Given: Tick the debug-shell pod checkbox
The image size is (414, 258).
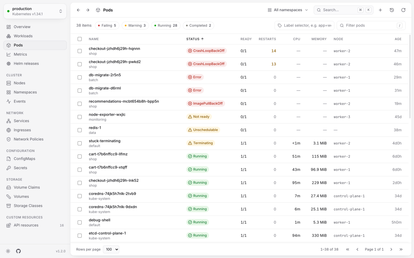Looking at the screenshot, I should point(80,222).
